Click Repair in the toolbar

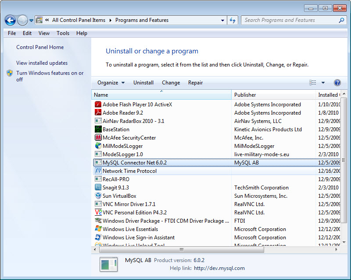click(195, 83)
